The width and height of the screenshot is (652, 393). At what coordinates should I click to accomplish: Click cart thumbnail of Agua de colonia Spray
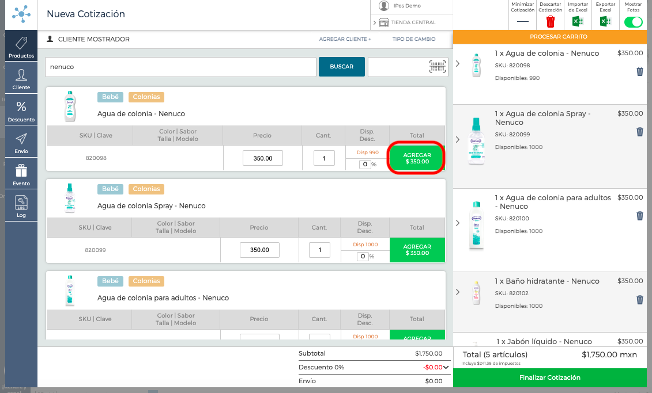[x=477, y=141]
